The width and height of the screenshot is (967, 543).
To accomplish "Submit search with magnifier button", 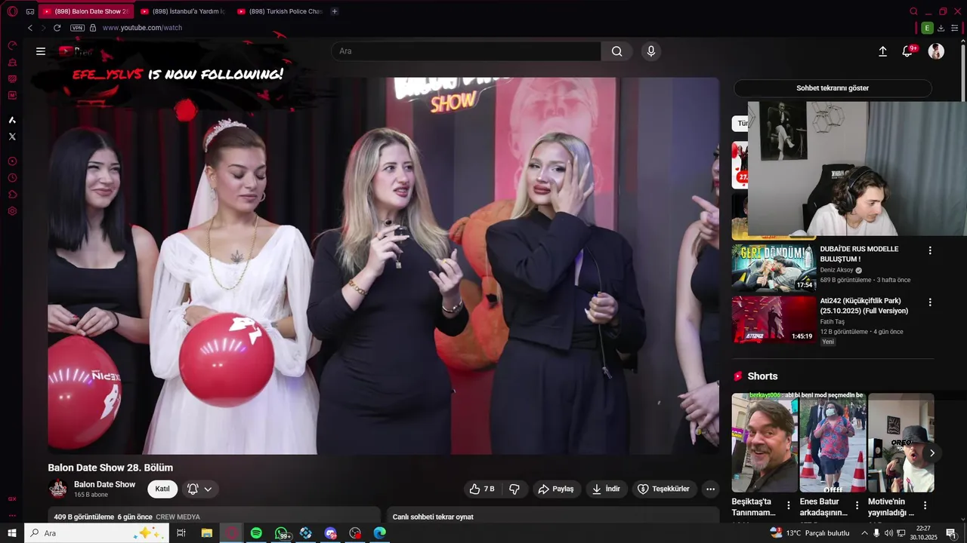I will pyautogui.click(x=617, y=51).
